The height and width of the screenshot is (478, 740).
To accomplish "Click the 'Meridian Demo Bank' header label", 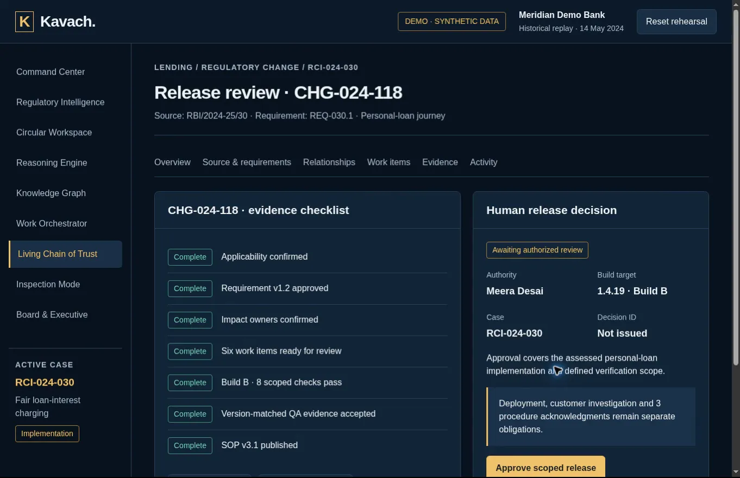I will tap(562, 15).
